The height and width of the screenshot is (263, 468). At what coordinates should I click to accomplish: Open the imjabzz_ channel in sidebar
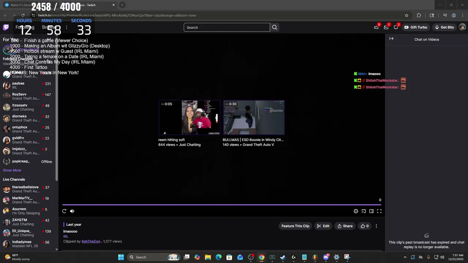point(29,151)
